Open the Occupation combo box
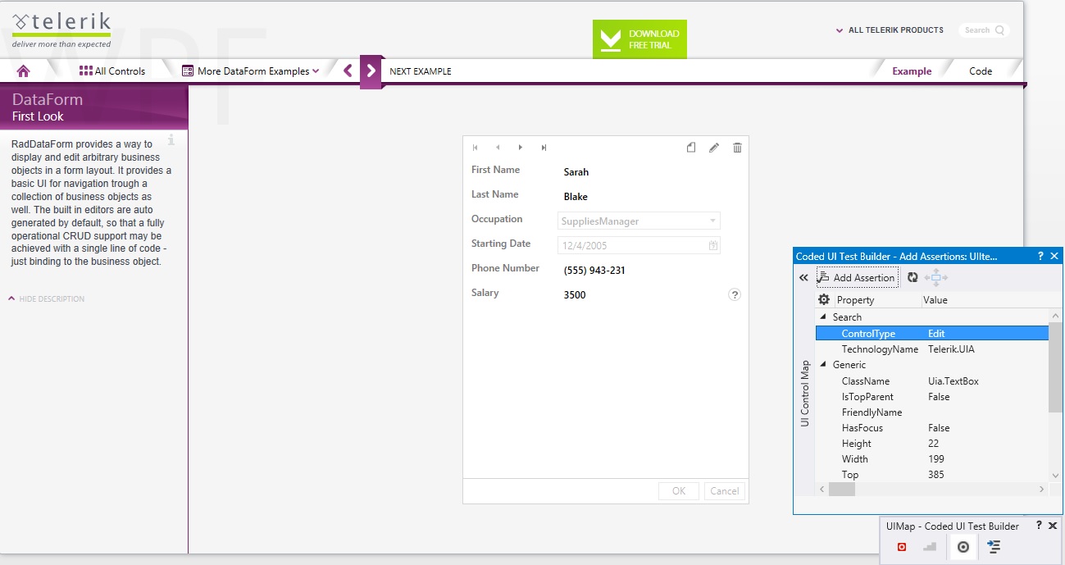Image resolution: width=1065 pixels, height=565 pixels. point(639,221)
